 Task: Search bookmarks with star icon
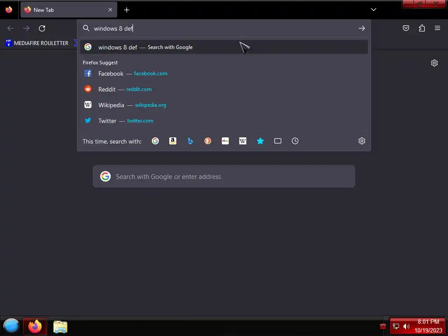[x=260, y=141]
